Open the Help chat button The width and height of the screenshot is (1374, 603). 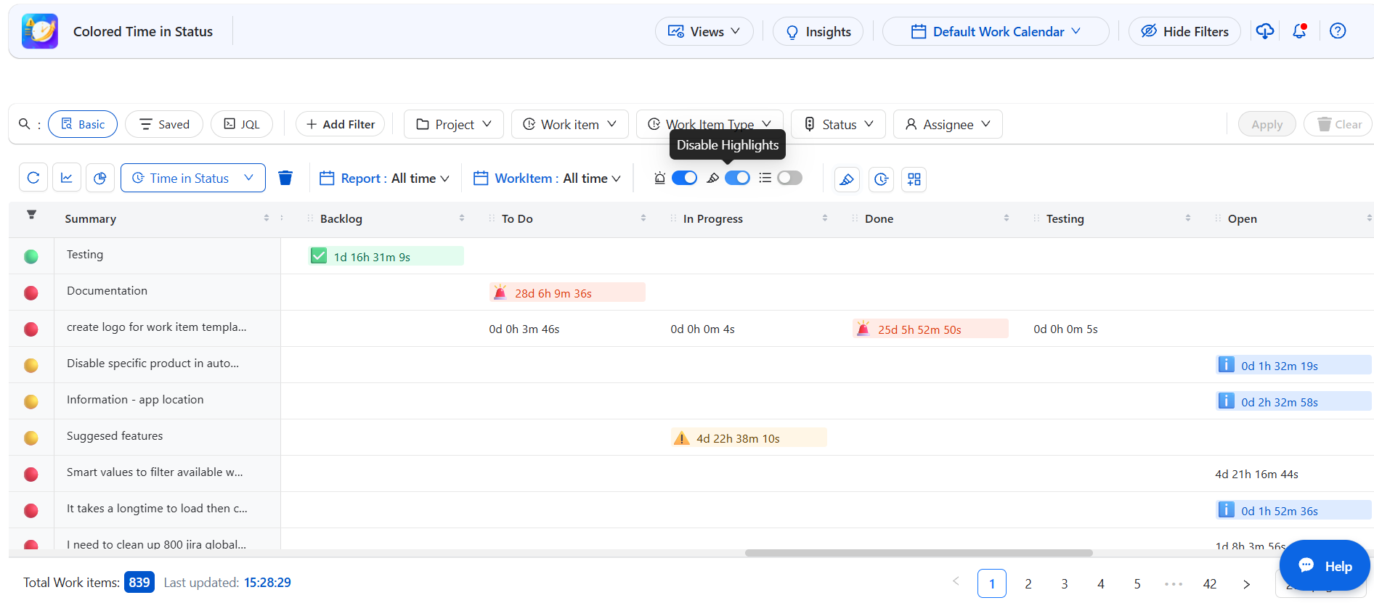coord(1325,566)
